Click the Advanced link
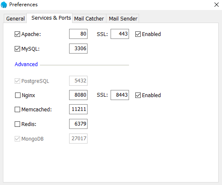 tap(26, 64)
